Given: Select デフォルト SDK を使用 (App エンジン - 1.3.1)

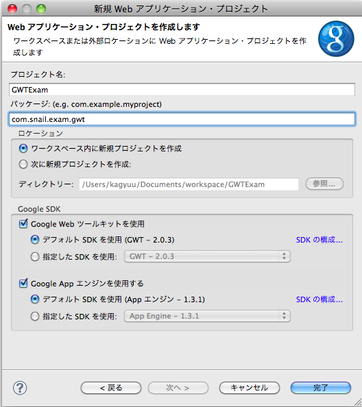Looking at the screenshot, I should 35,299.
